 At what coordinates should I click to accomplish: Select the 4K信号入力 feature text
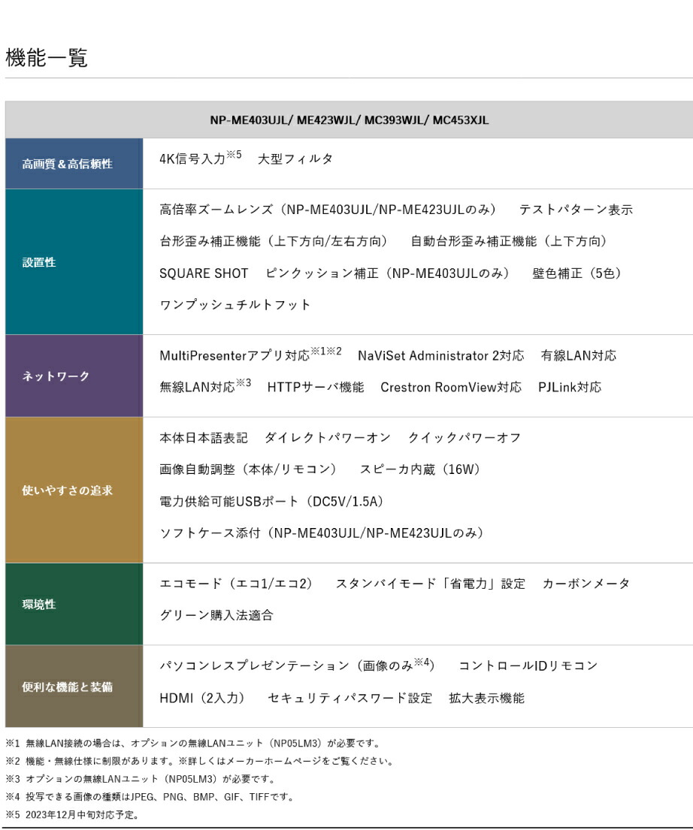pos(200,158)
